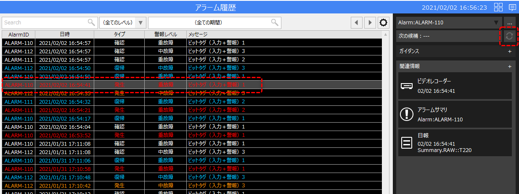Go to previous page with left arrow
This screenshot has height=194, width=519.
pos(357,23)
